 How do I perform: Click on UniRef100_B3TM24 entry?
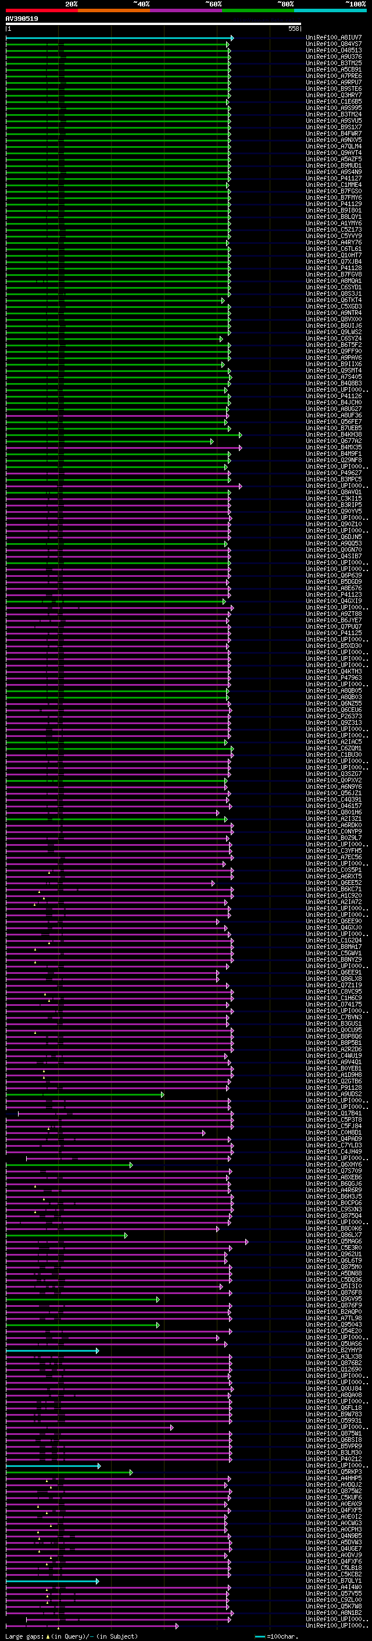click(x=334, y=114)
